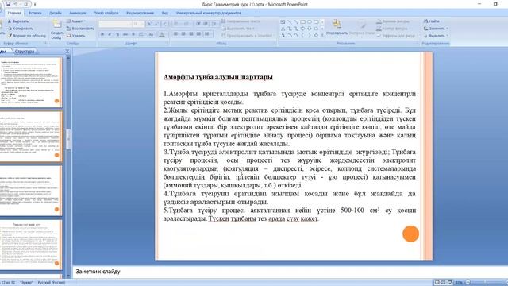
Task: Click in the Заметки к слайду notes field
Action: (x=290, y=272)
